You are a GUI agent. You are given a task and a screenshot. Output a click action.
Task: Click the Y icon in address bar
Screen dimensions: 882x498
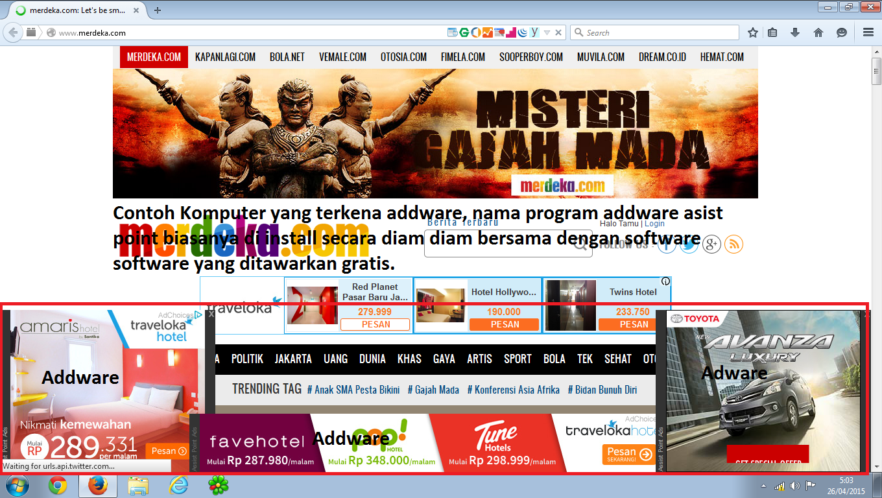pos(534,32)
